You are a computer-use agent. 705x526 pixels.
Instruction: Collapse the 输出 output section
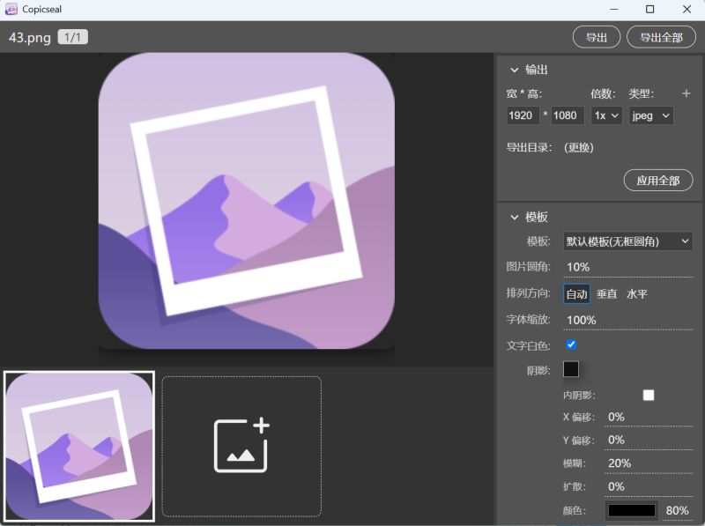(515, 70)
